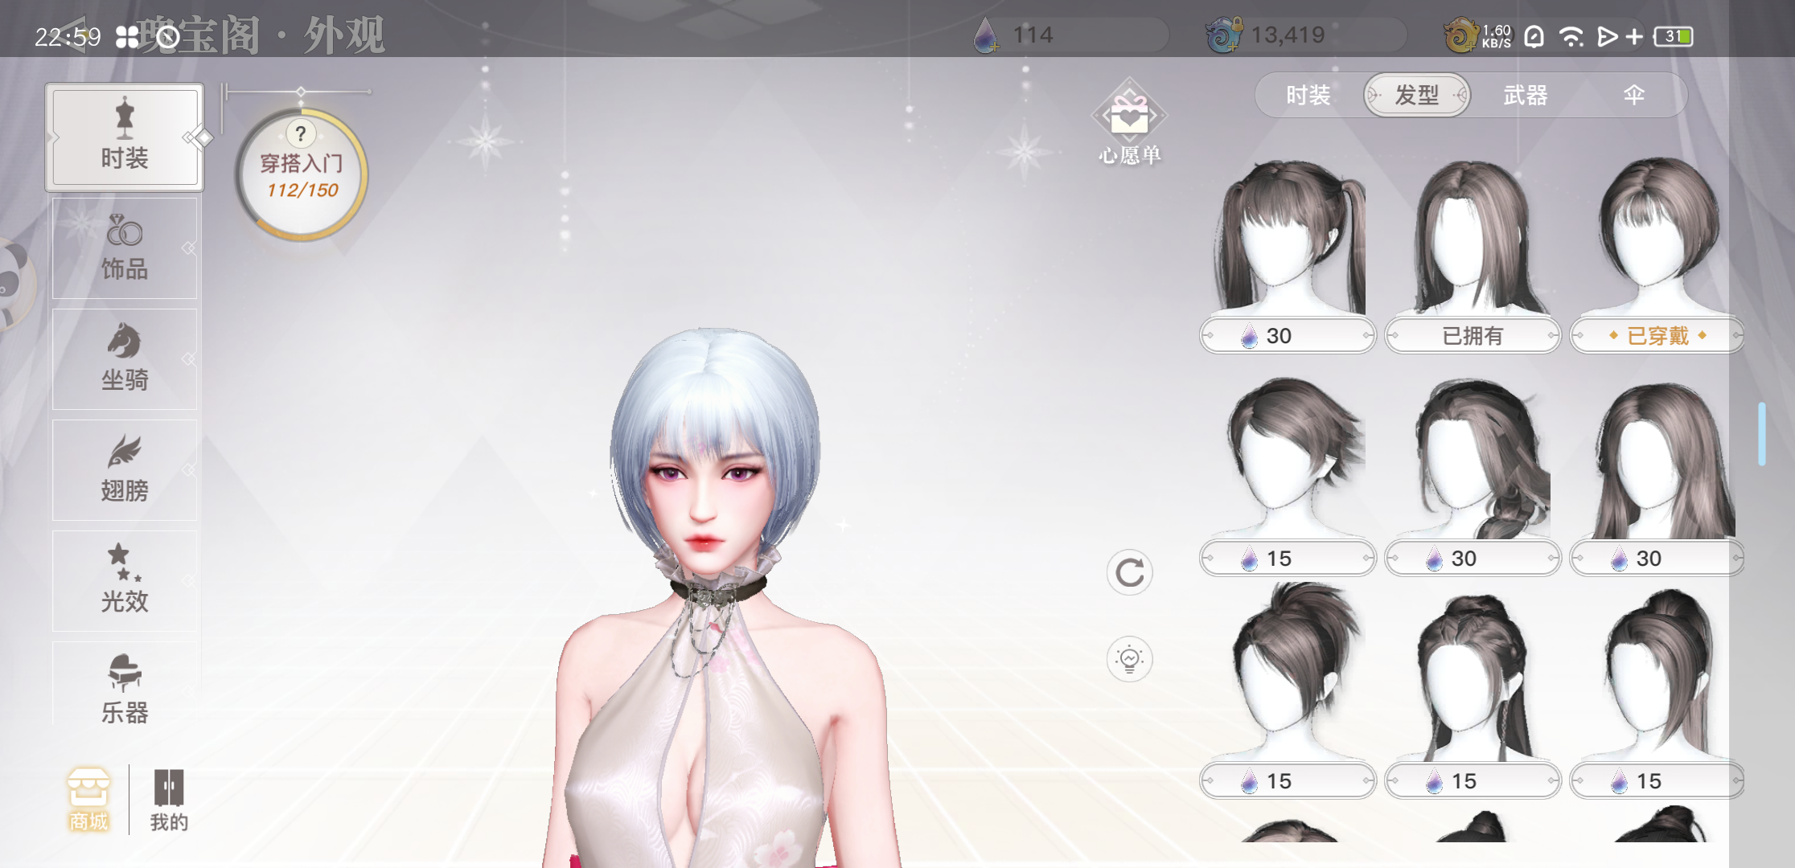
Task: Click the 15 price button under spiky hair
Action: point(1288,558)
